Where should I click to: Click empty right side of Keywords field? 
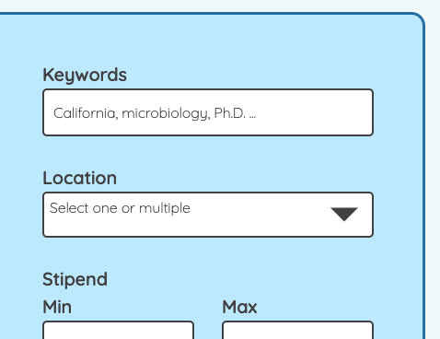coord(316,112)
